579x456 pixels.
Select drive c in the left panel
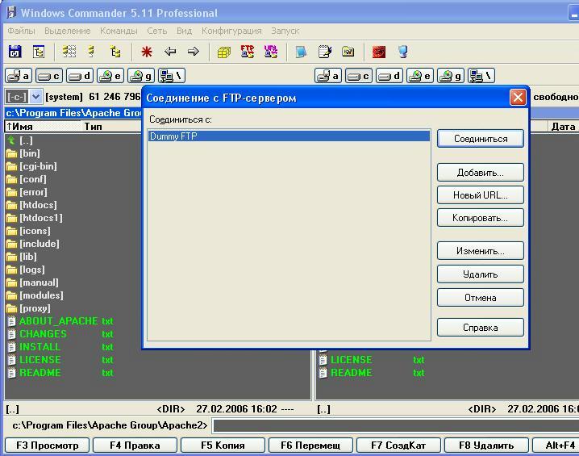point(49,76)
